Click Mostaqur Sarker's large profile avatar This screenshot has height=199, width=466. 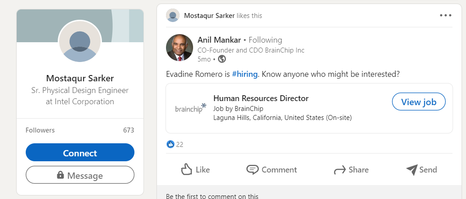point(80,41)
